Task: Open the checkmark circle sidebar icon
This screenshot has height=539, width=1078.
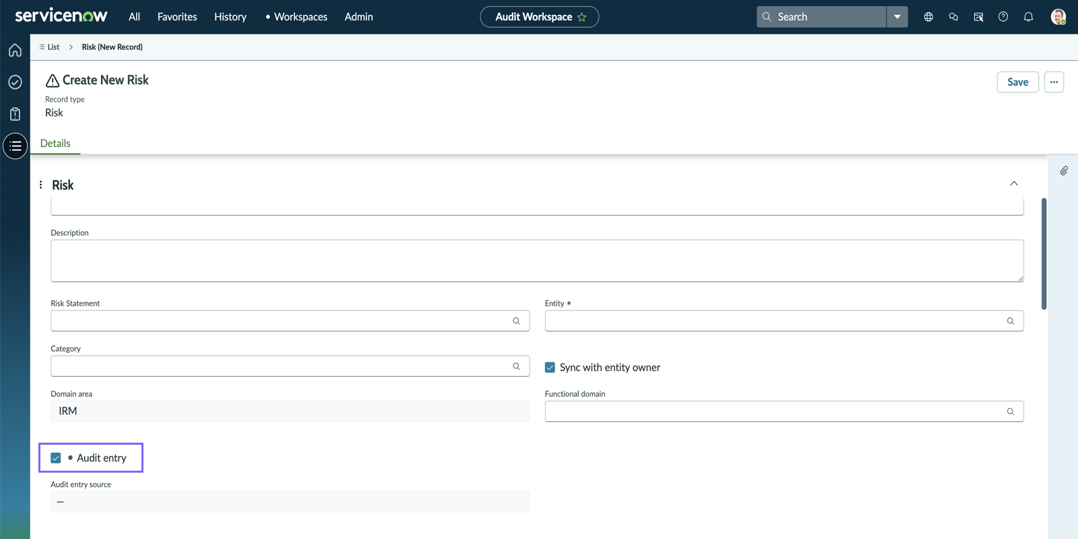Action: pyautogui.click(x=15, y=82)
